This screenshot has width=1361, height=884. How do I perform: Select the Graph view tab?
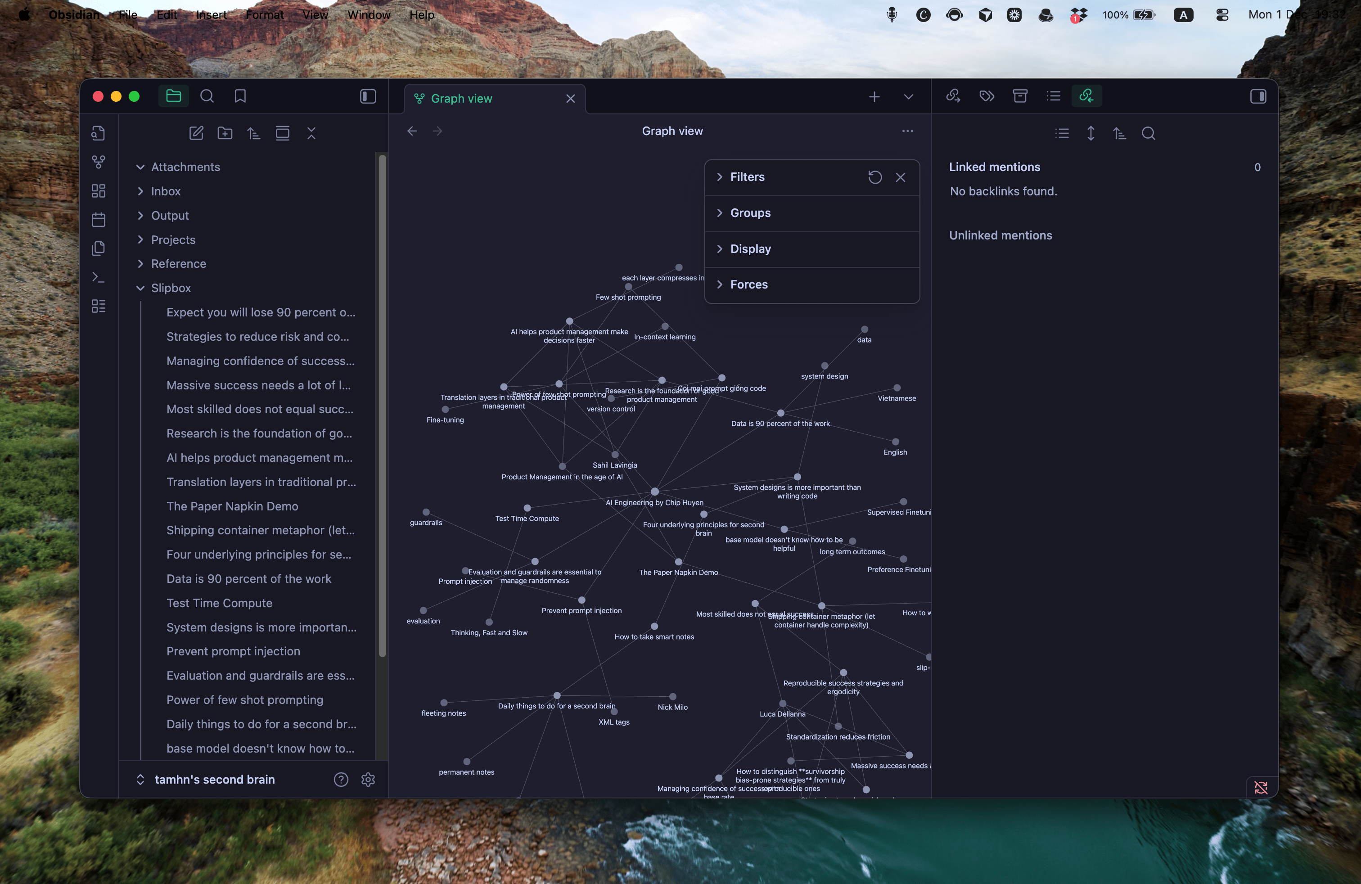click(x=461, y=99)
